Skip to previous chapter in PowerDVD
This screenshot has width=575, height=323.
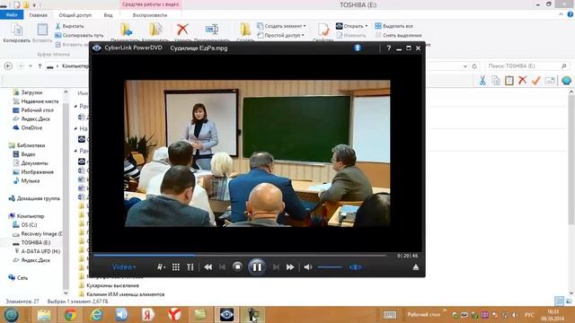coord(222,267)
